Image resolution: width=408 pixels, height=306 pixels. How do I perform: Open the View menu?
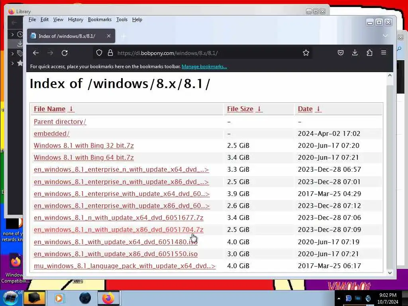click(x=58, y=20)
